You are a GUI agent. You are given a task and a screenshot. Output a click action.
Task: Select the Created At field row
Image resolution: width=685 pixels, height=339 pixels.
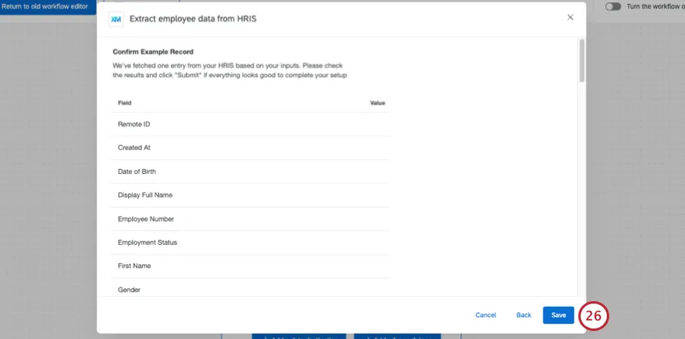point(250,148)
